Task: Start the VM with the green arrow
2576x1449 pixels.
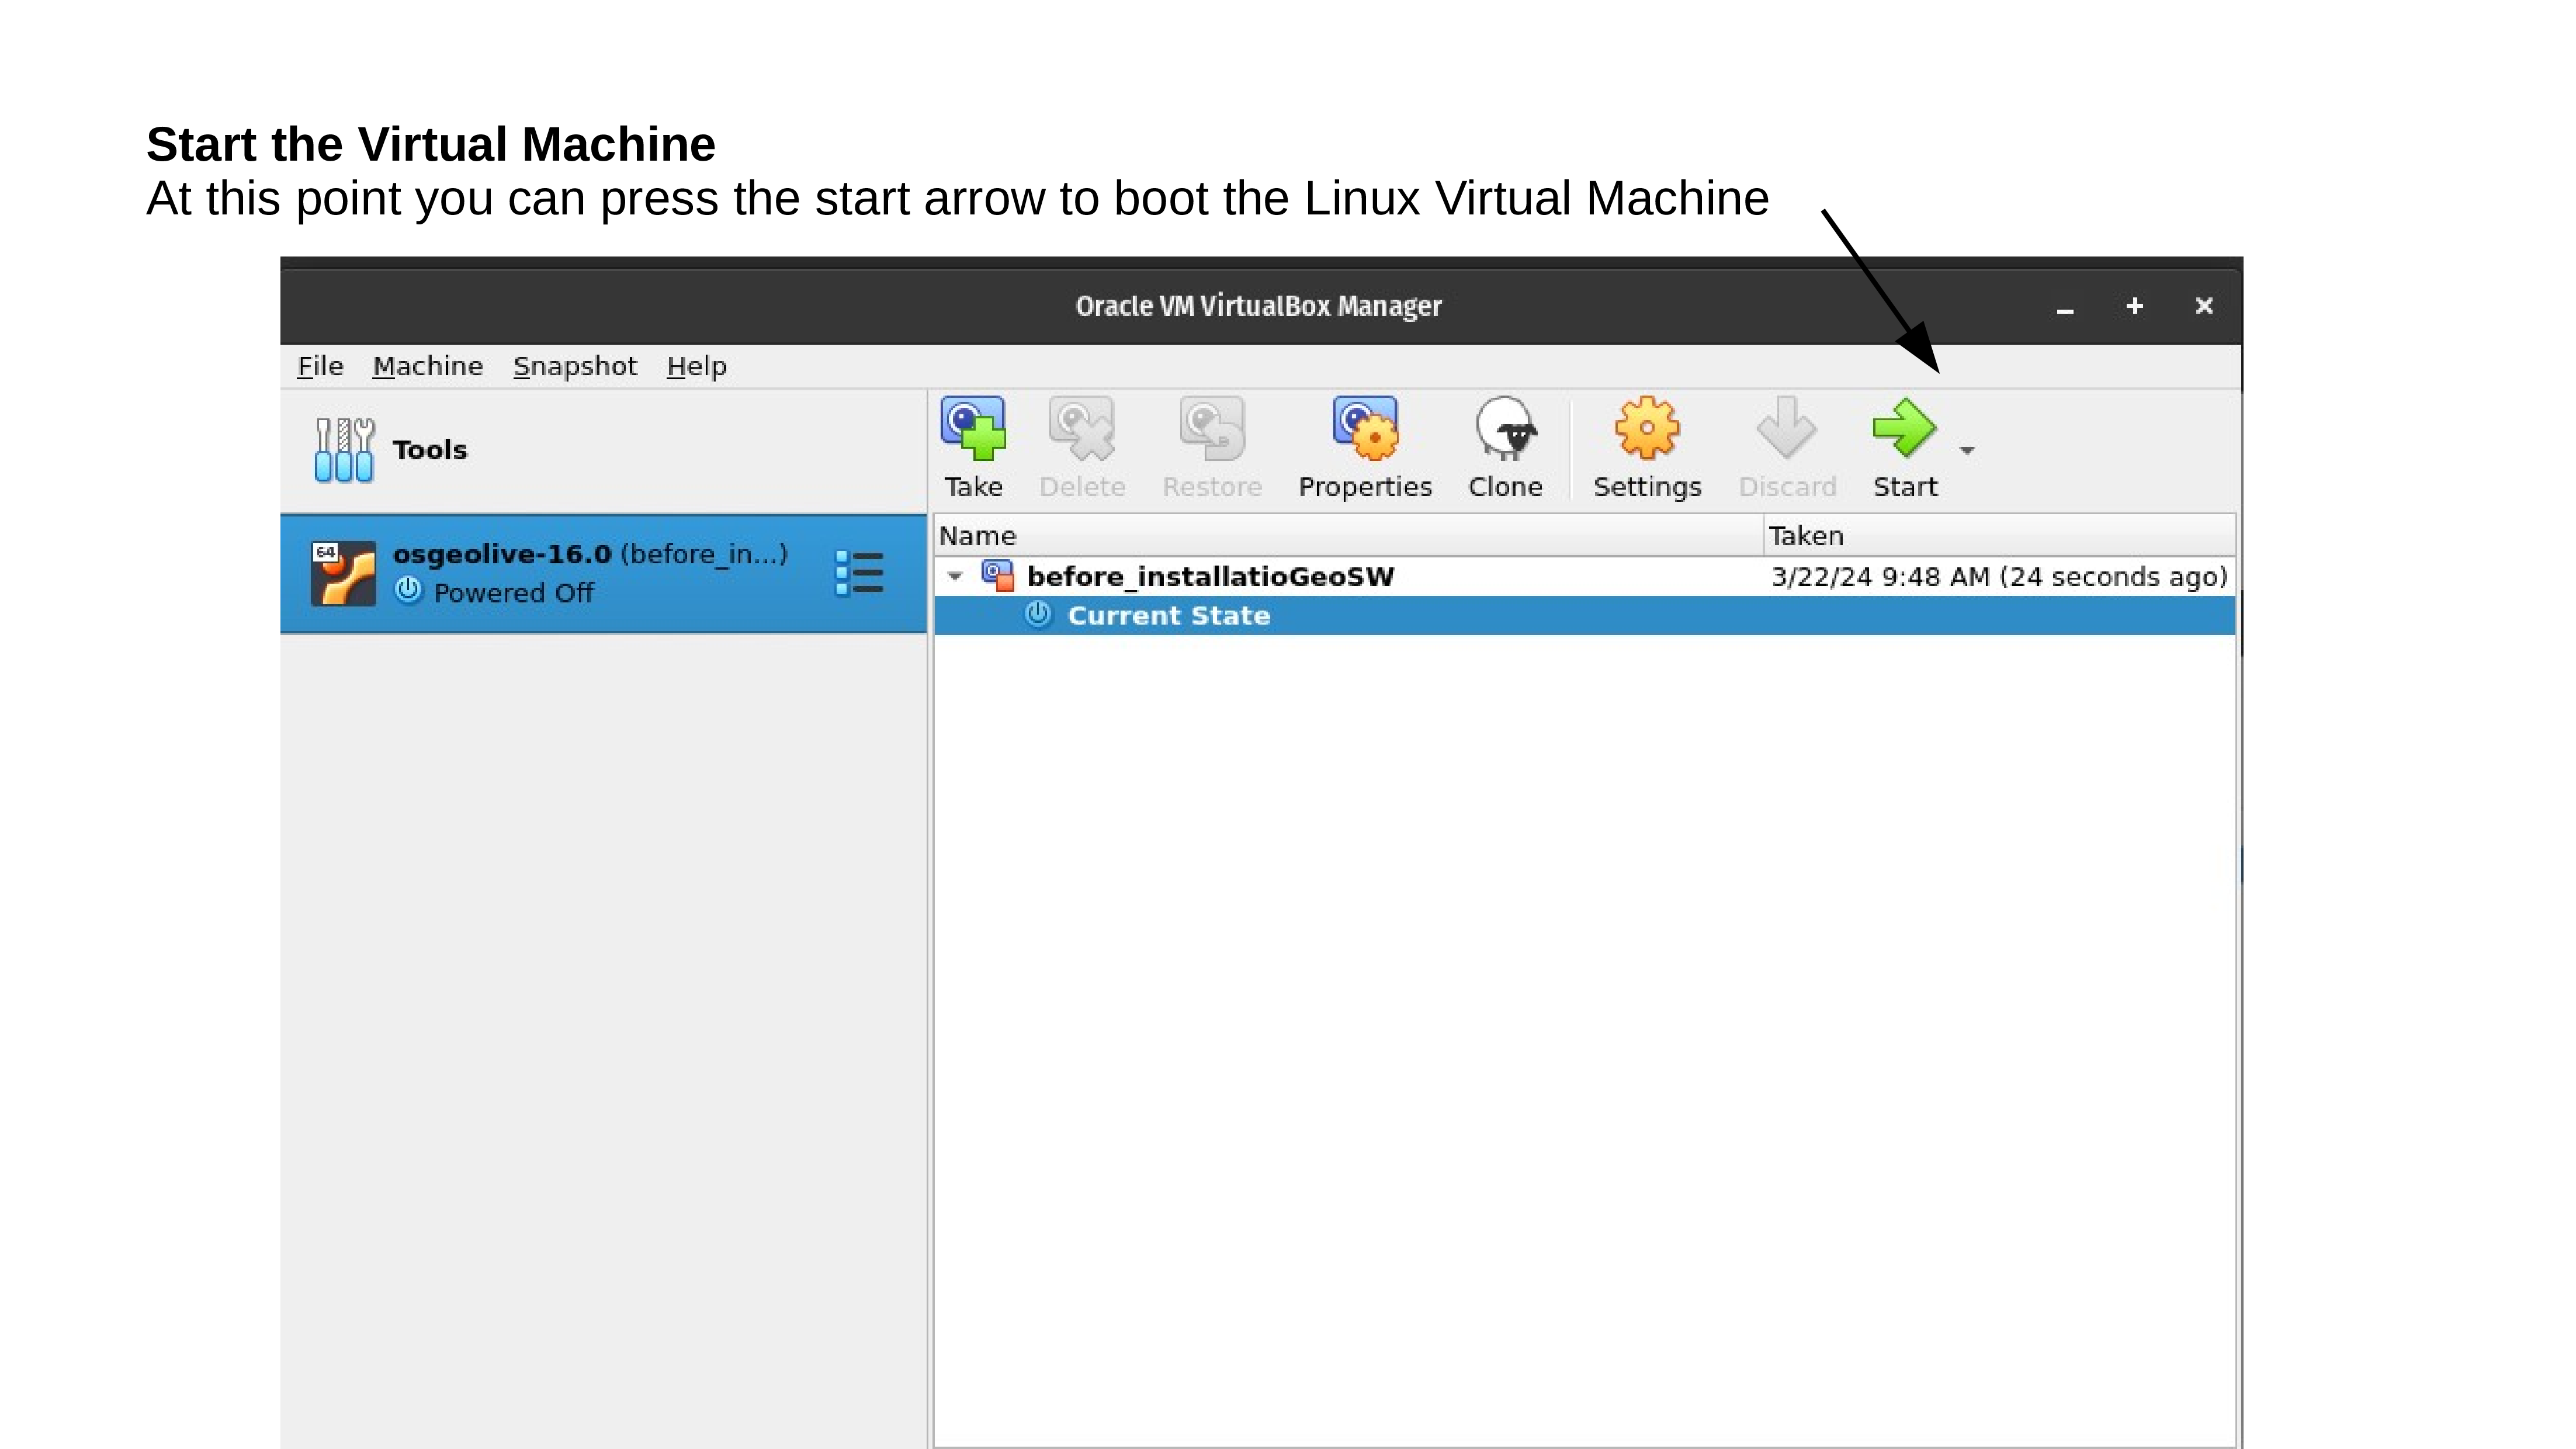Action: click(x=1905, y=429)
